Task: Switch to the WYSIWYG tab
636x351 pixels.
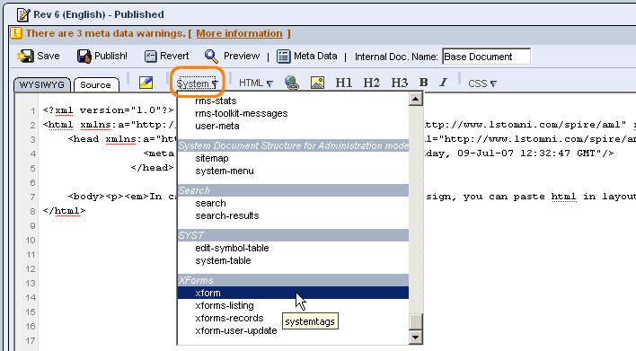Action: pyautogui.click(x=42, y=84)
